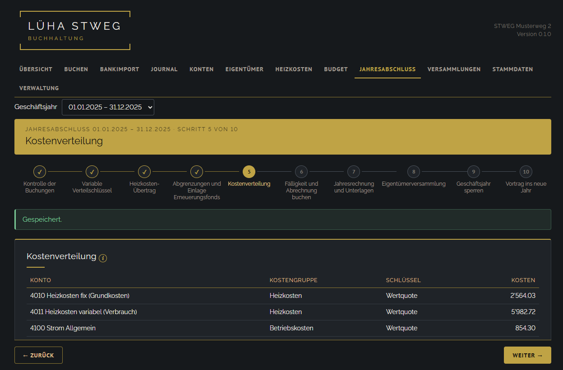563x370 pixels.
Task: Click the LÜHA STWEG Buchhaltung logo
Action: (75, 30)
